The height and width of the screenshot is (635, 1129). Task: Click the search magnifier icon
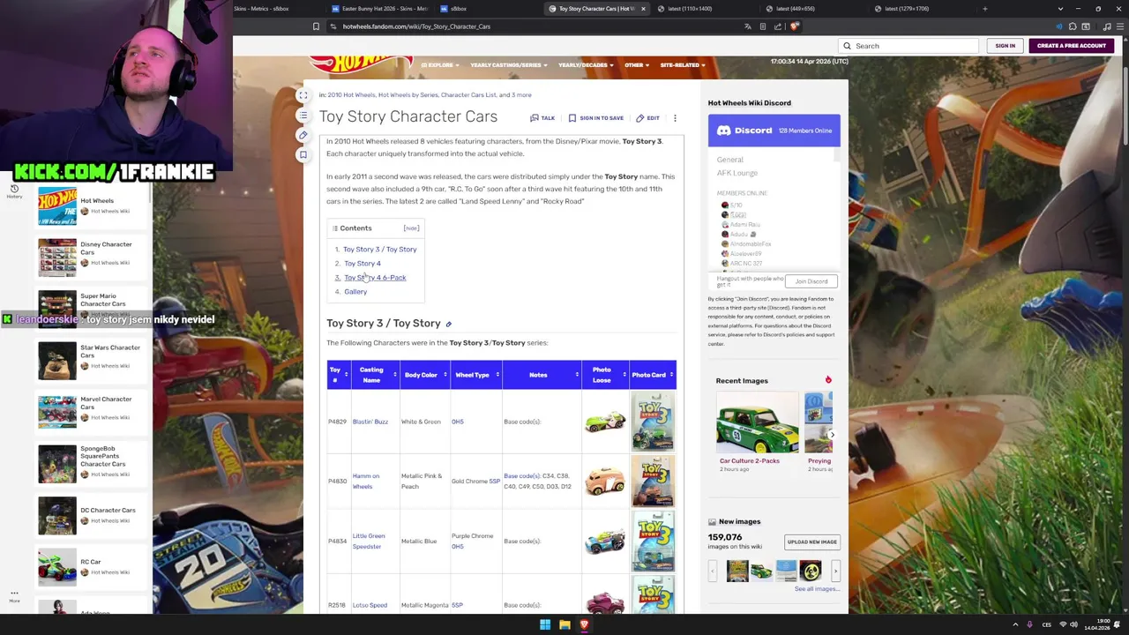[x=847, y=46]
